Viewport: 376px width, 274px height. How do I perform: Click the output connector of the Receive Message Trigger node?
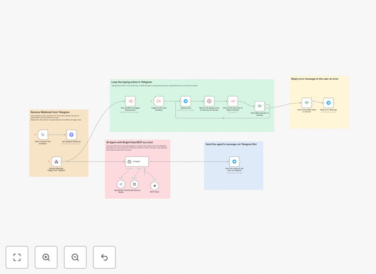(62, 162)
